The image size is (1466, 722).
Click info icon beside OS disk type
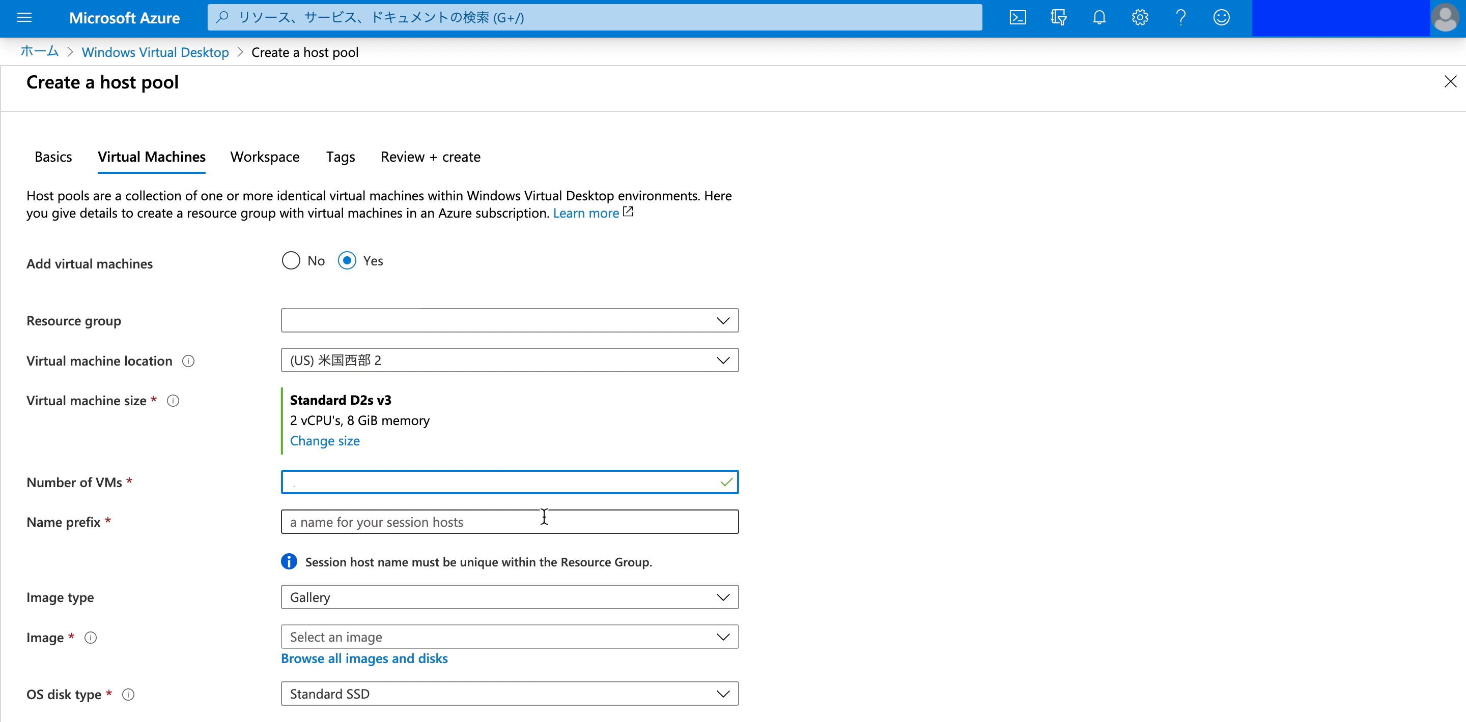pyautogui.click(x=129, y=695)
